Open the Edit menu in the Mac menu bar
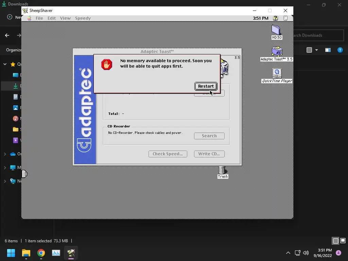The width and height of the screenshot is (348, 261). point(52,18)
